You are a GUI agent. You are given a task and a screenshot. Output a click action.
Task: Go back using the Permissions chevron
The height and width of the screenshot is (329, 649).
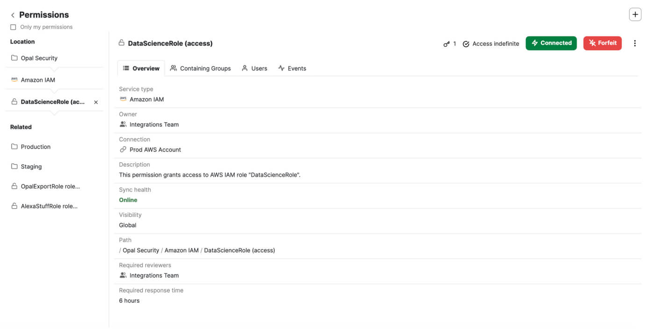tap(13, 15)
